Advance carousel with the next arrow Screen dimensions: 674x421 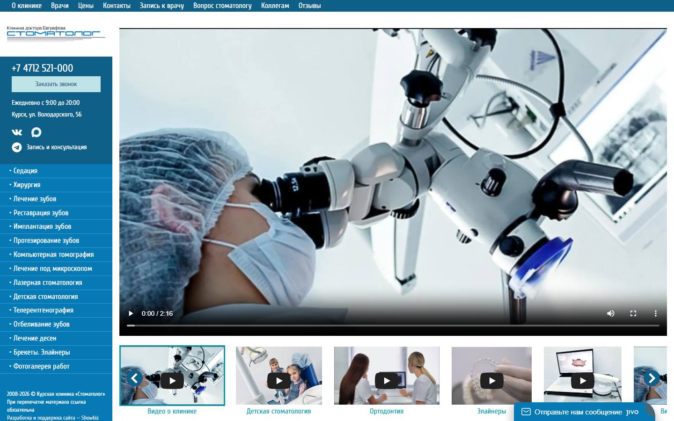pyautogui.click(x=652, y=378)
